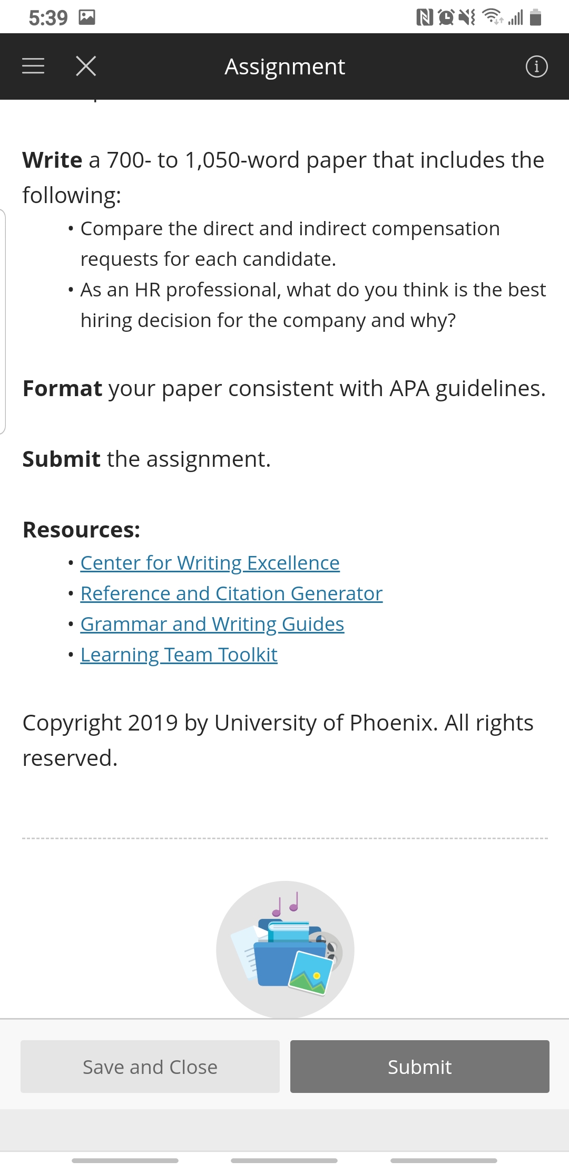Tap the muted sound status icon
Image resolution: width=569 pixels, height=1171 pixels.
(467, 18)
